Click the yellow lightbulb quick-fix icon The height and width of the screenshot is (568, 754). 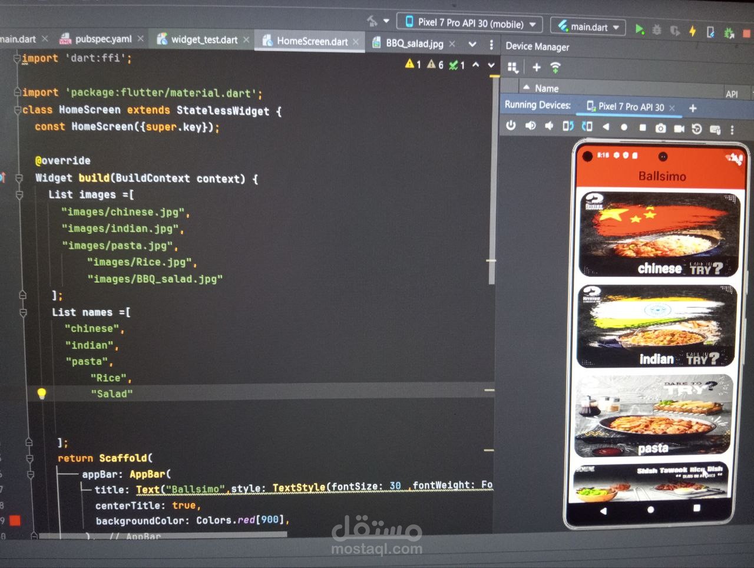tap(42, 394)
